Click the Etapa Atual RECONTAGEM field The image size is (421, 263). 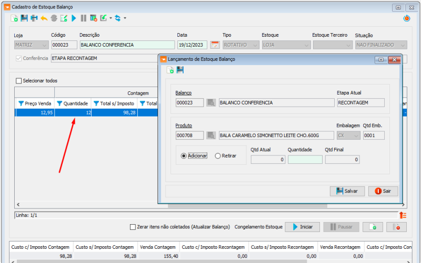[x=361, y=102]
